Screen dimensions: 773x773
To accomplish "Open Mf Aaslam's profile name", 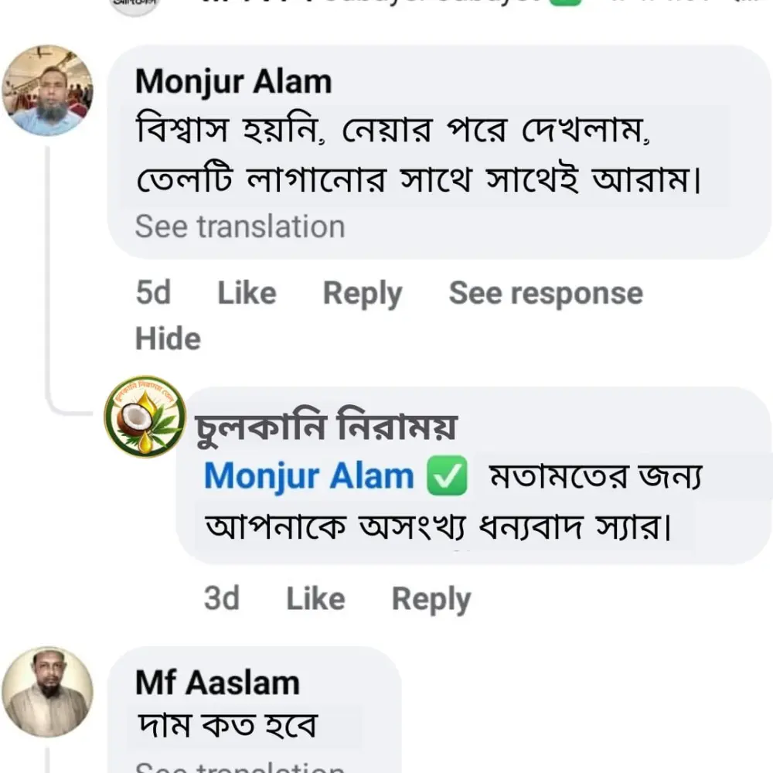I will 217,683.
